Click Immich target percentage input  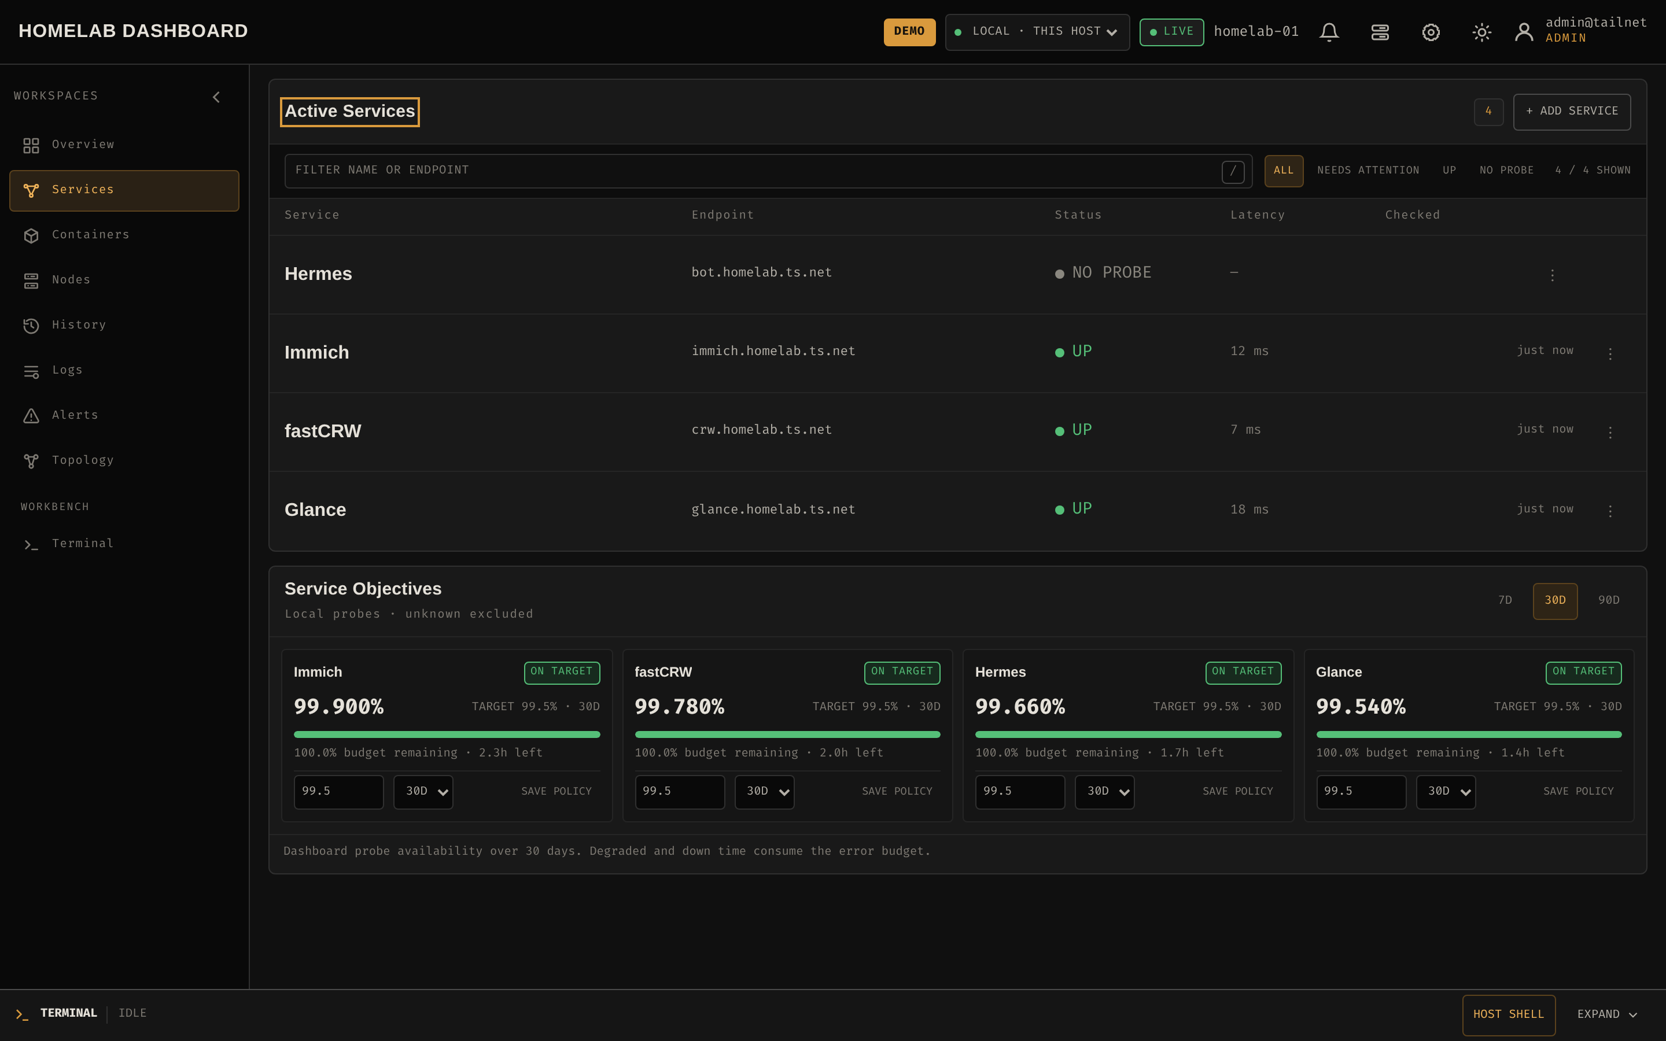pyautogui.click(x=339, y=792)
